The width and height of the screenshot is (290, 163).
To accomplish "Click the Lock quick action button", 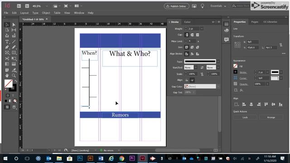I will pyautogui.click(x=245, y=117).
